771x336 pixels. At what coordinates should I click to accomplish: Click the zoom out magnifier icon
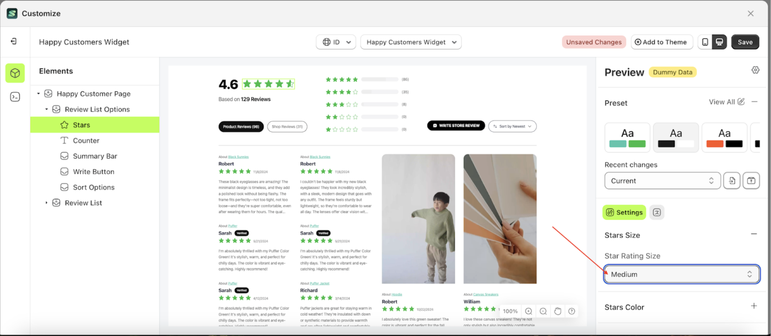coord(543,311)
